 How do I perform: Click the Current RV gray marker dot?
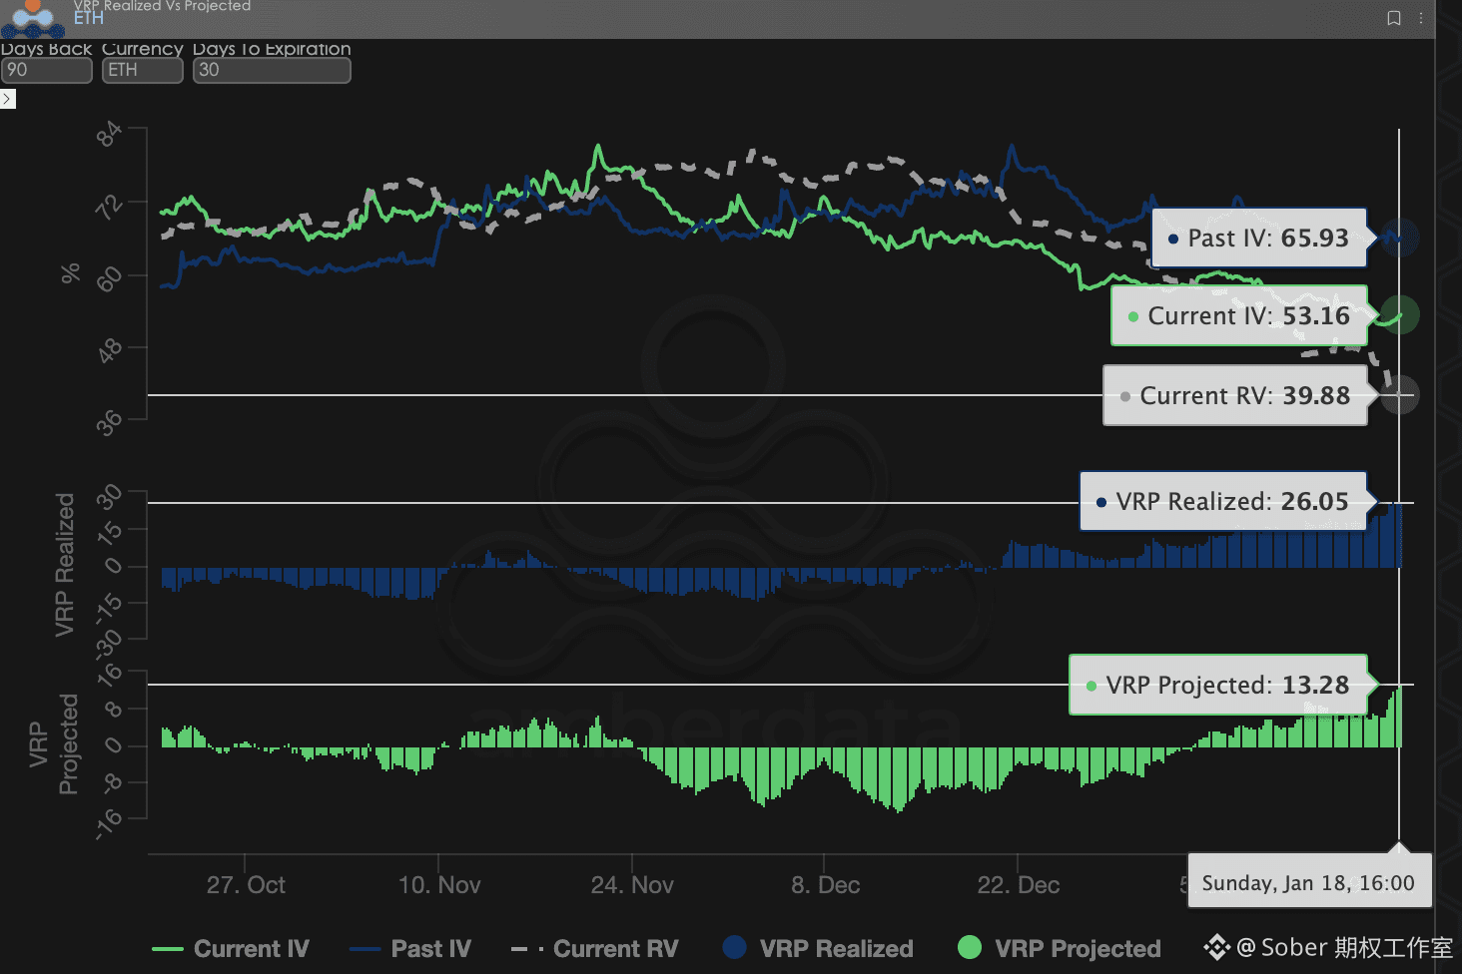pyautogui.click(x=1400, y=395)
